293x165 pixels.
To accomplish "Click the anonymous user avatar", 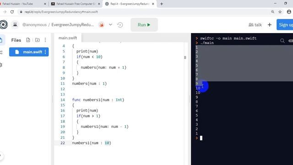I will [x=15, y=25].
